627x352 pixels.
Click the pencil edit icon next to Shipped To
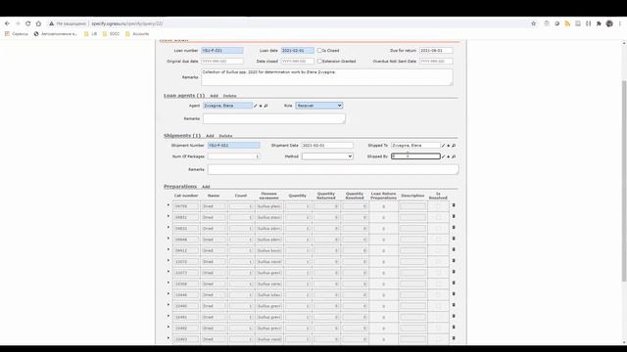pyautogui.click(x=443, y=146)
